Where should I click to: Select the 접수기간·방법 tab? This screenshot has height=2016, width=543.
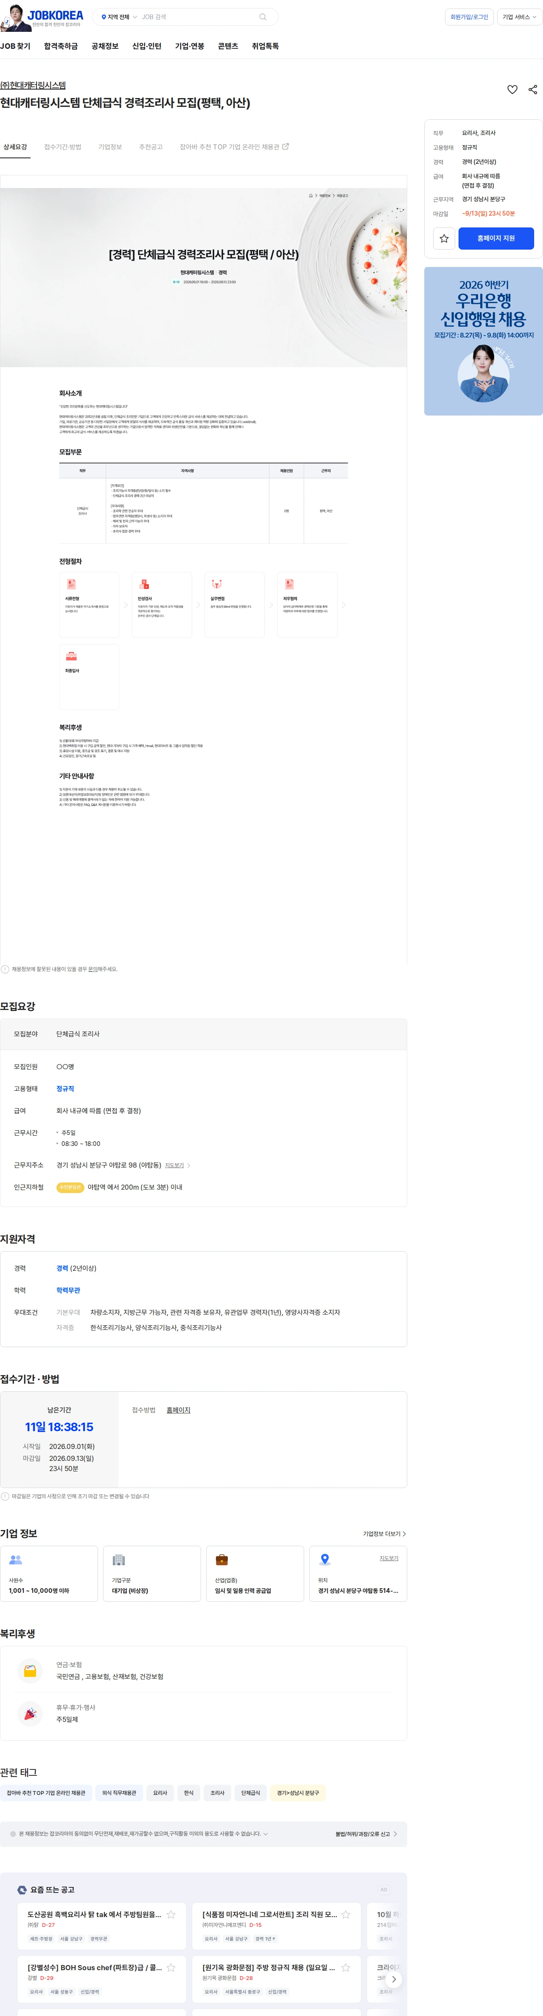click(x=63, y=147)
